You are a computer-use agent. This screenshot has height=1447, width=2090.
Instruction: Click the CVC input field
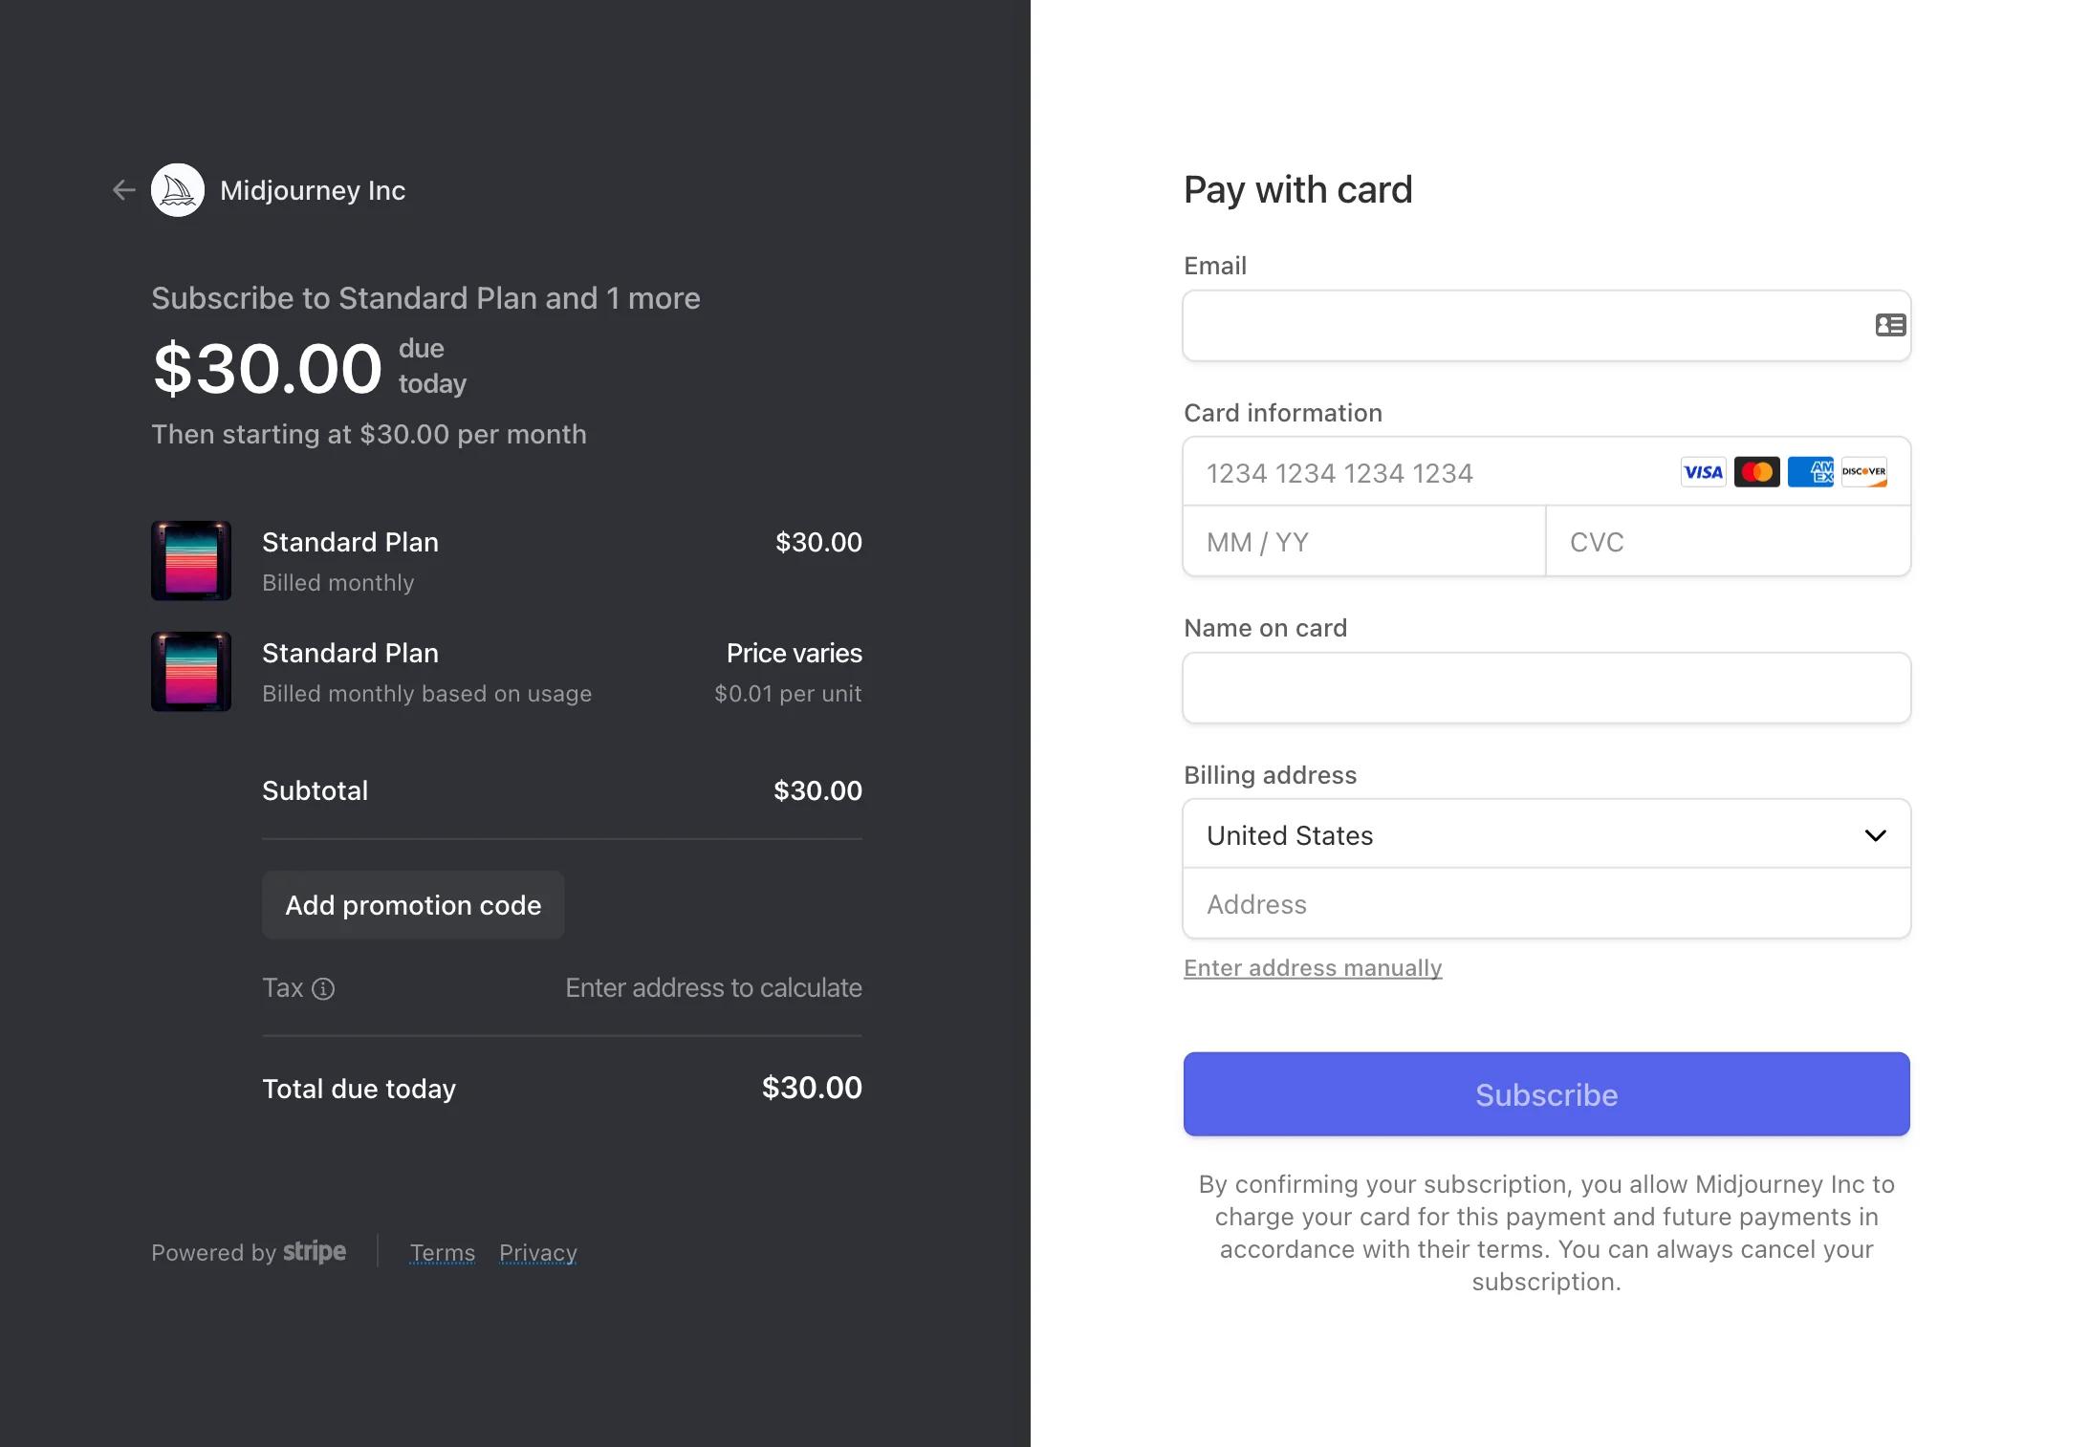[x=1727, y=542]
